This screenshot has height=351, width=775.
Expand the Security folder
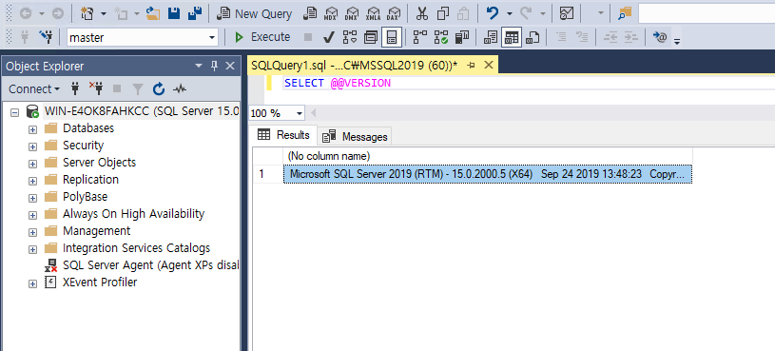[32, 146]
